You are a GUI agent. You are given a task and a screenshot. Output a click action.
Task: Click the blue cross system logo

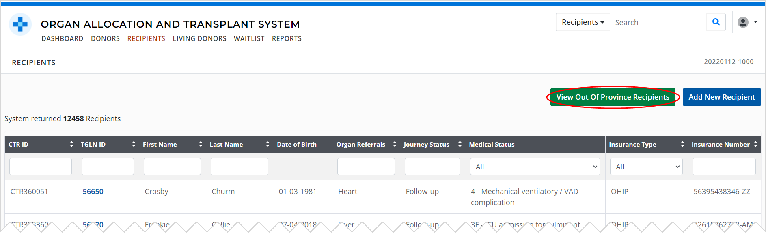click(x=20, y=24)
